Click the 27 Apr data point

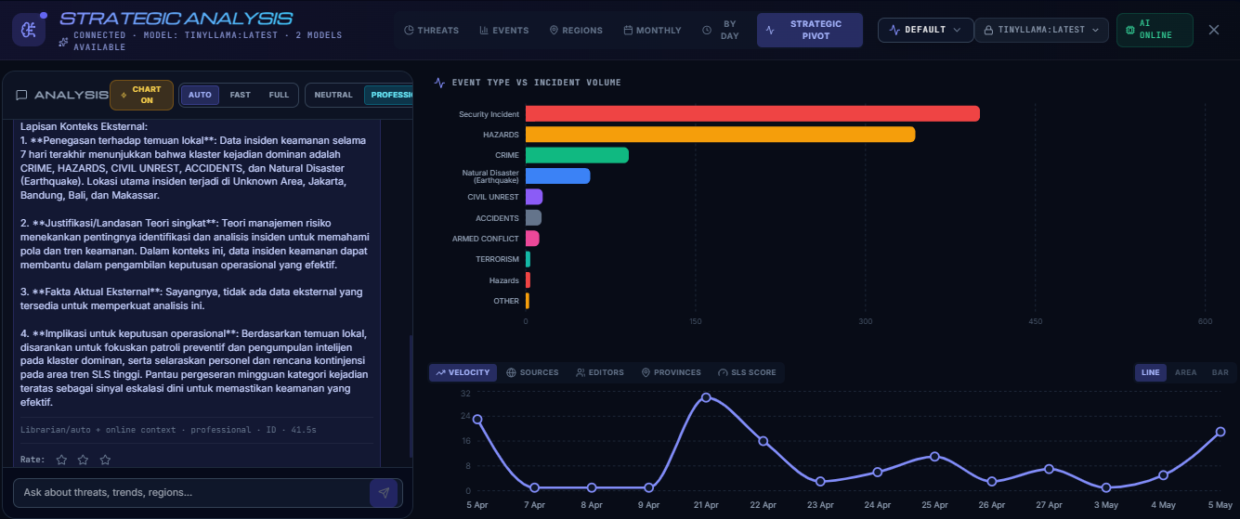(1049, 469)
